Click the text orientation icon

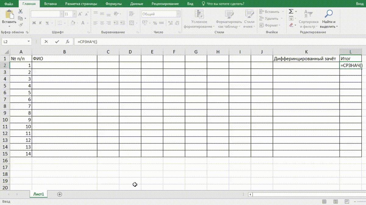[x=116, y=14]
